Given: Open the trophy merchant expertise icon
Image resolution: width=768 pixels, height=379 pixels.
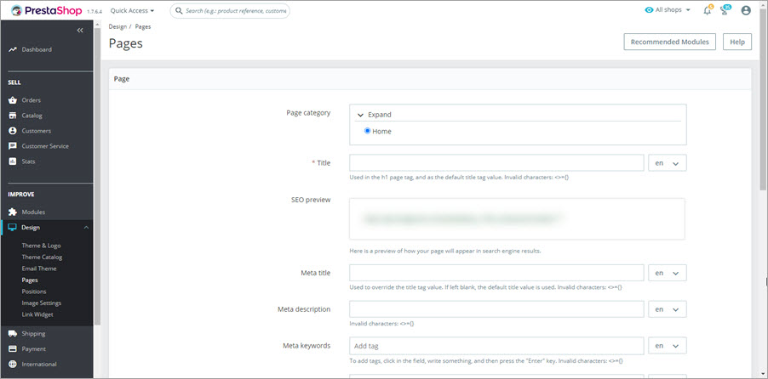Looking at the screenshot, I should (725, 10).
